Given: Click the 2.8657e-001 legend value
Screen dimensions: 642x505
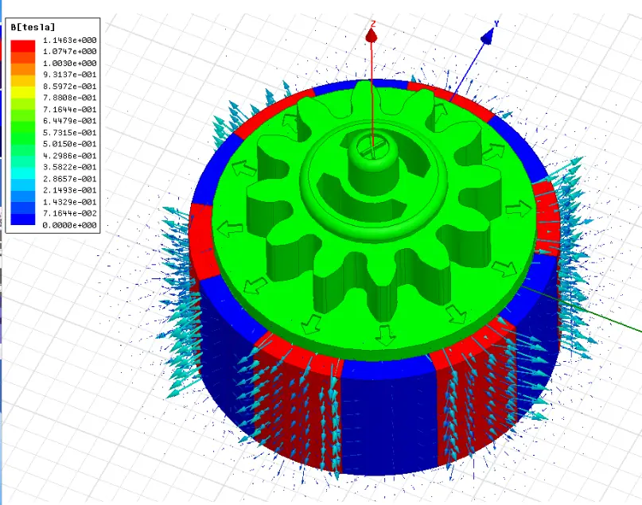Looking at the screenshot, I should (69, 179).
